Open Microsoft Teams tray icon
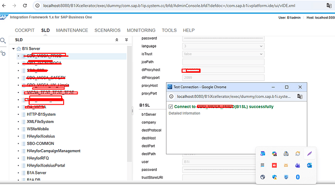Screen dimensions: 335x185 point(298,165)
